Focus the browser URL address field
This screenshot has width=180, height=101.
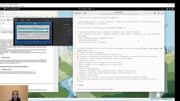coord(24,17)
